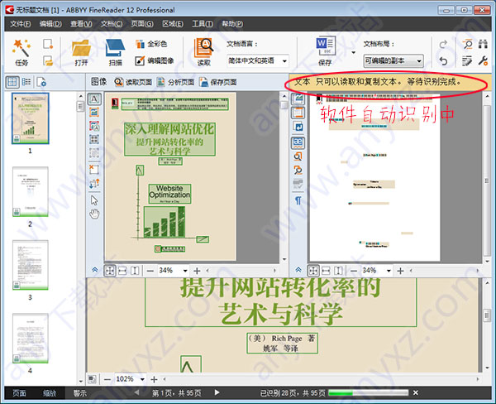The image size is (496, 404).
Task: Click the area order tool
Action: pos(94,183)
